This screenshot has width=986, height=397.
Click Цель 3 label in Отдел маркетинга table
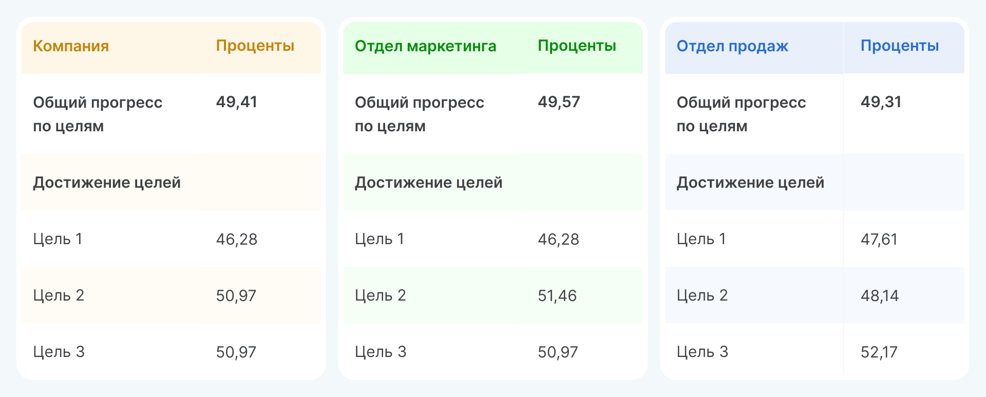coord(381,352)
